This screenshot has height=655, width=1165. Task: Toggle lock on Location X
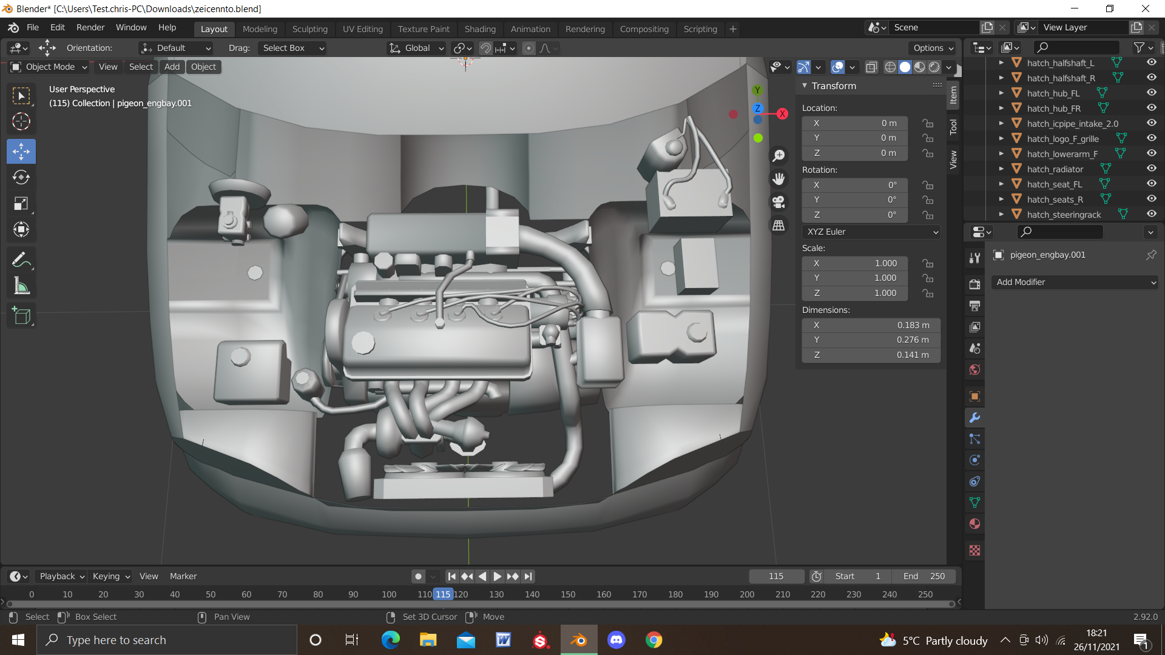(928, 123)
